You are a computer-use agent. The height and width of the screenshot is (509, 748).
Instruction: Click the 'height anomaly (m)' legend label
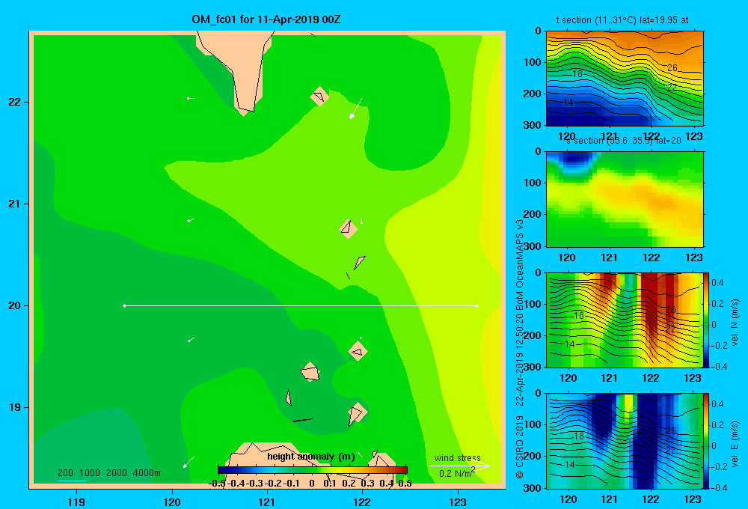(310, 457)
